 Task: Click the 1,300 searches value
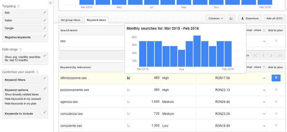(x=155, y=126)
